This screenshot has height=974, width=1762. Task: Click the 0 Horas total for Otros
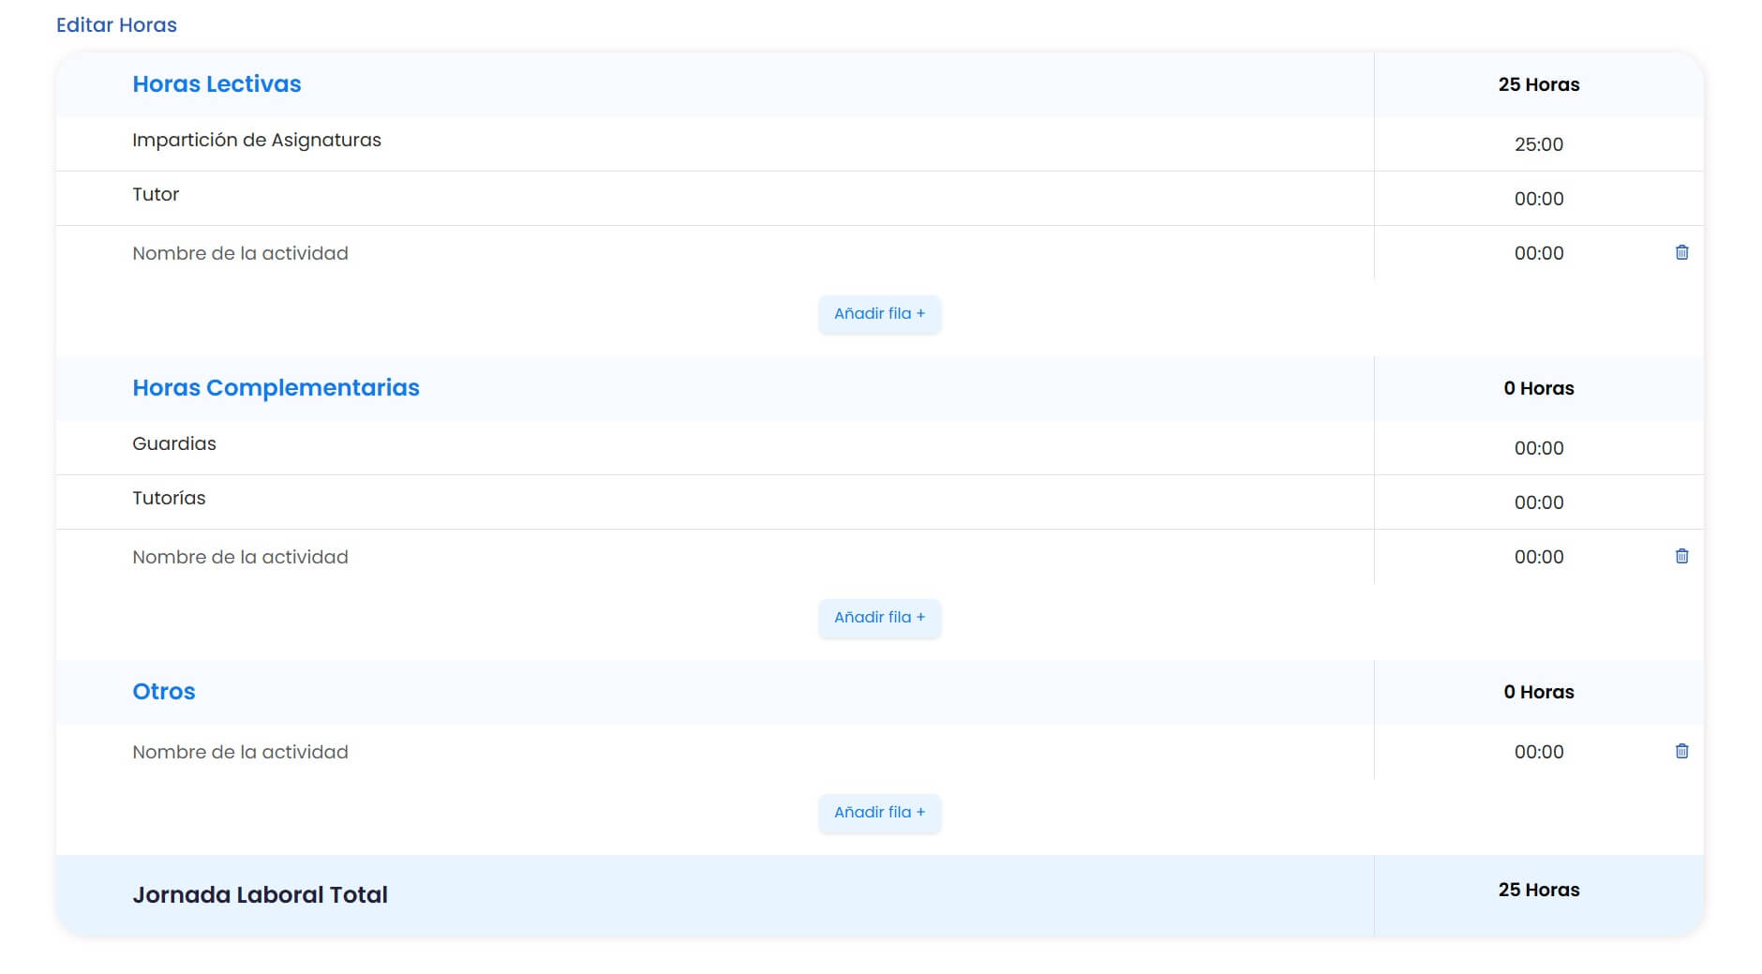(x=1539, y=692)
